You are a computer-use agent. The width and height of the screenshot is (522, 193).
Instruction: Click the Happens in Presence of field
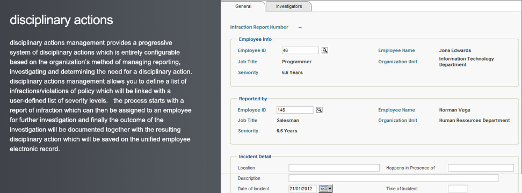(x=481, y=168)
